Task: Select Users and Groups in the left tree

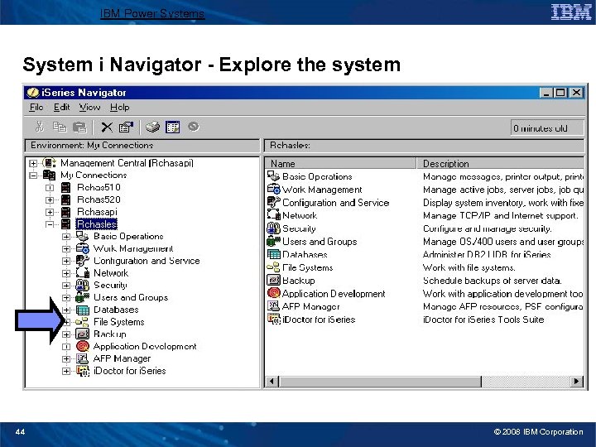Action: pyautogui.click(x=131, y=297)
